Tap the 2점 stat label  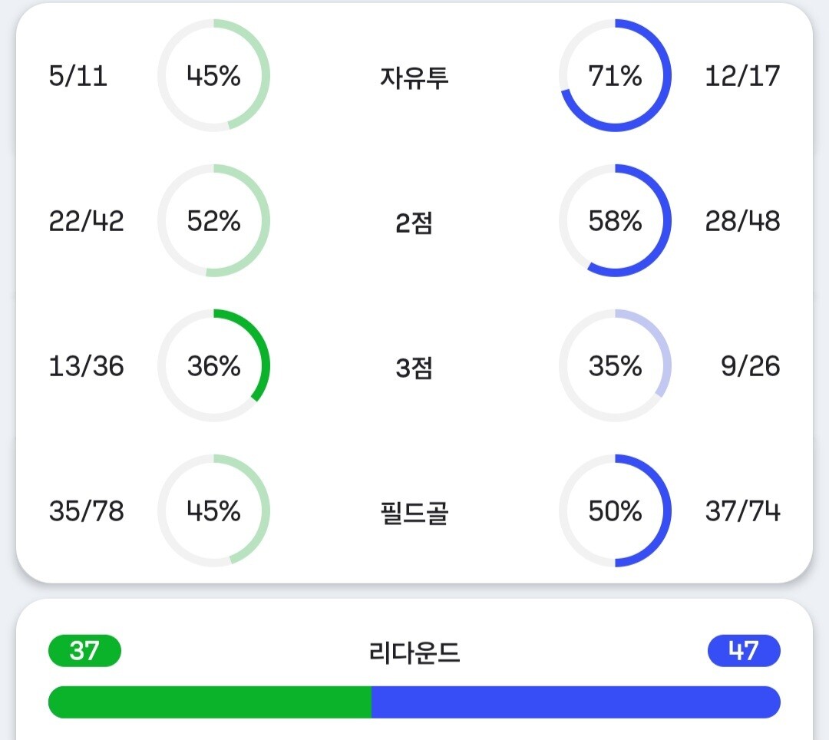pos(414,223)
